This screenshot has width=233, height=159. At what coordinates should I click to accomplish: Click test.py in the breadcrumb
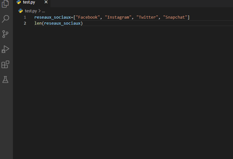pyautogui.click(x=31, y=11)
